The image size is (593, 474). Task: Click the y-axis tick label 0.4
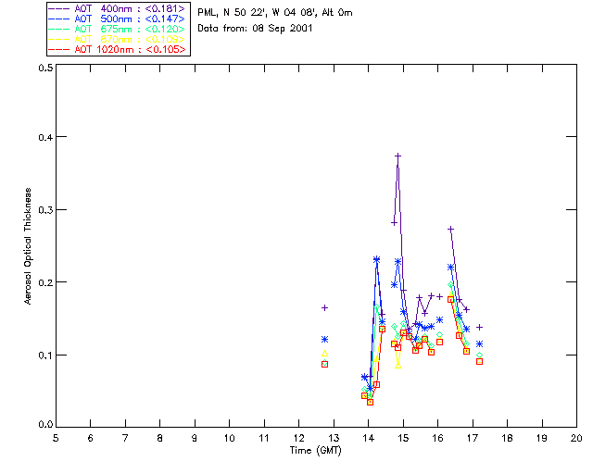(45, 137)
